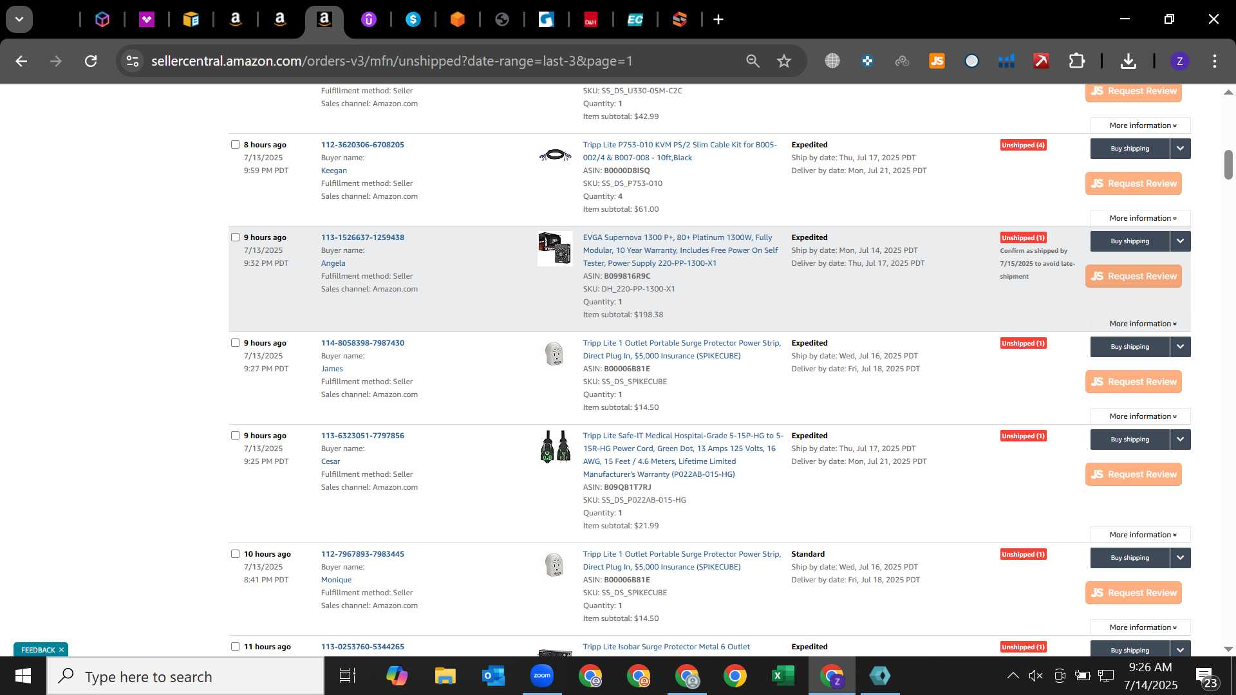Tick the checkbox for order 113-0253760-5344265
Image resolution: width=1236 pixels, height=695 pixels.
235,647
